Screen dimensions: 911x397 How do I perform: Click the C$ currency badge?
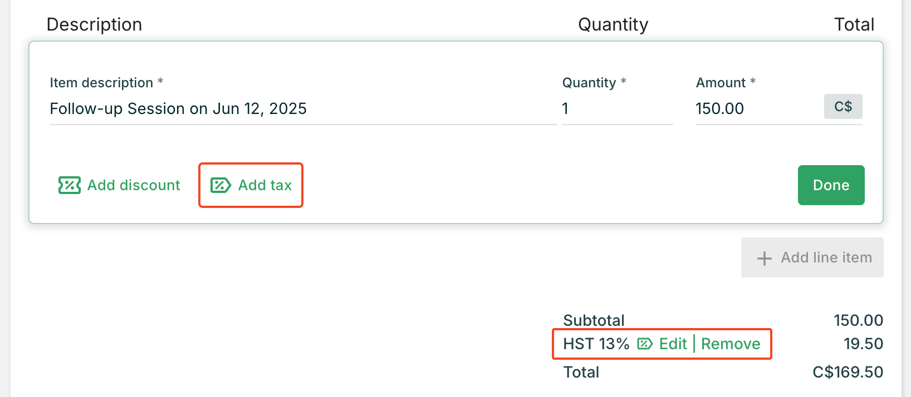843,107
